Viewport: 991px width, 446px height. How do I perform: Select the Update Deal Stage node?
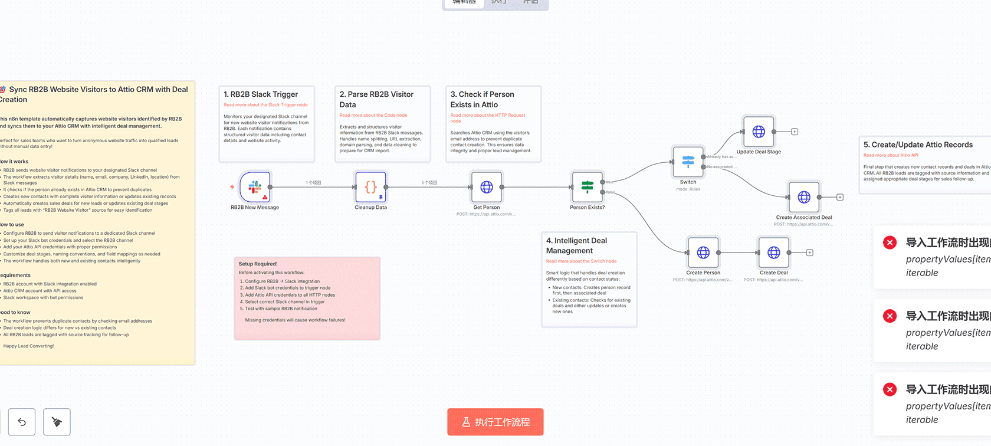(759, 132)
